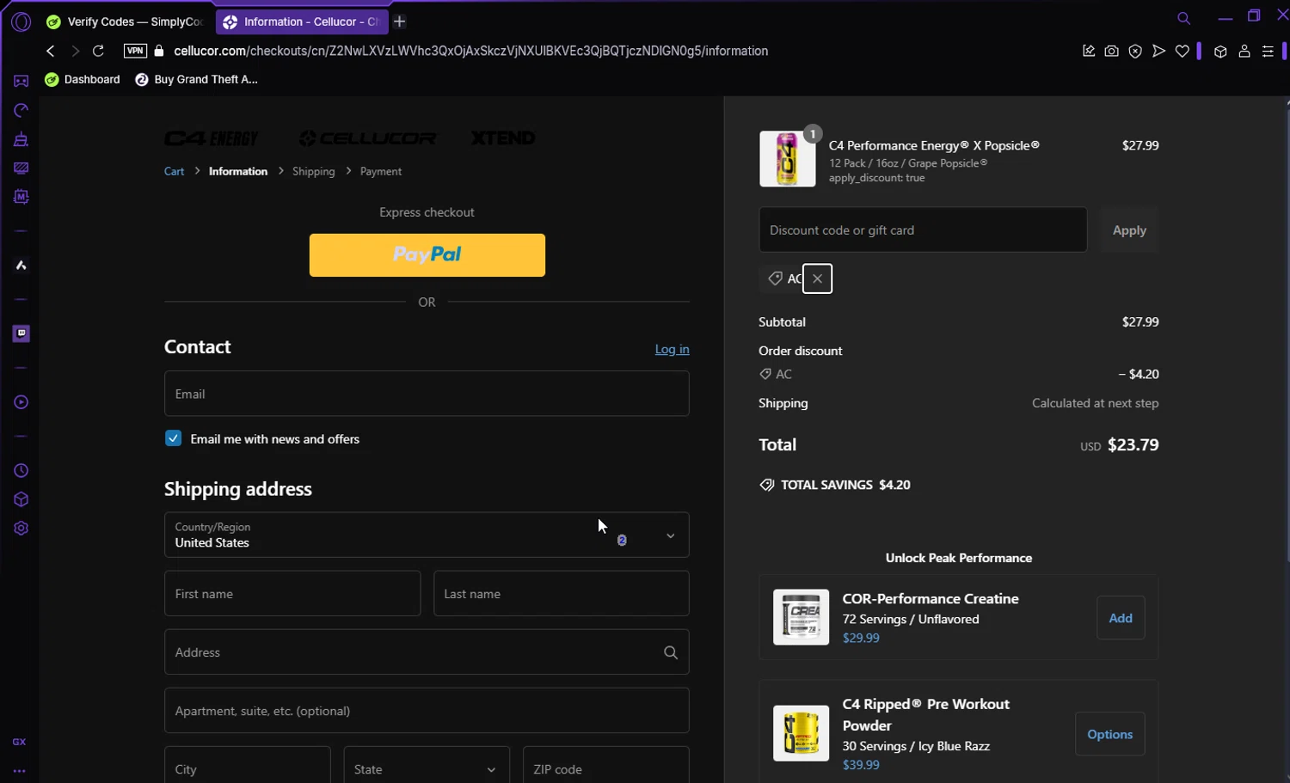Click the GX button at the sidebar bottom
The height and width of the screenshot is (783, 1290).
19,742
